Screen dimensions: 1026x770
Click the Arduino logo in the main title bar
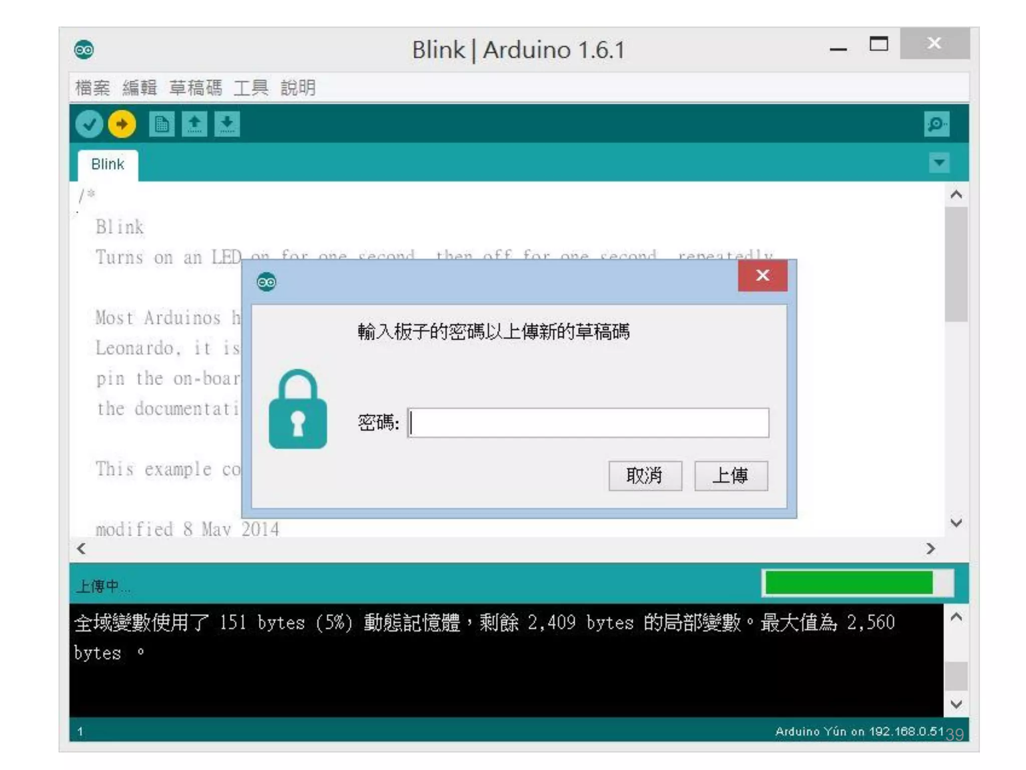(84, 50)
